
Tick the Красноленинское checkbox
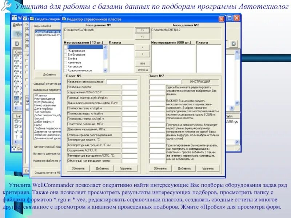click(65, 70)
